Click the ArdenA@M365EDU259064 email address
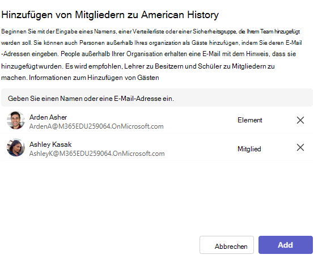This screenshot has width=318, height=263. (x=96, y=126)
